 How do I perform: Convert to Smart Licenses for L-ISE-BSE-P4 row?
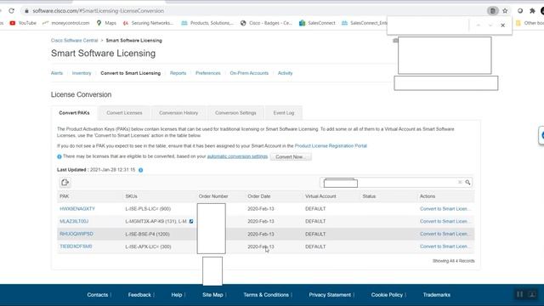pyautogui.click(x=445, y=234)
